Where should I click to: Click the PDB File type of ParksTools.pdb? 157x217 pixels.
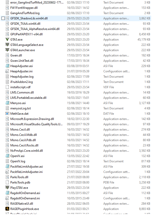(x=109, y=182)
